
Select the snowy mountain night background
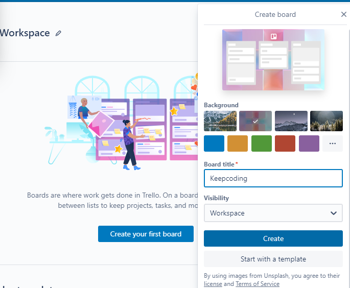pos(291,121)
